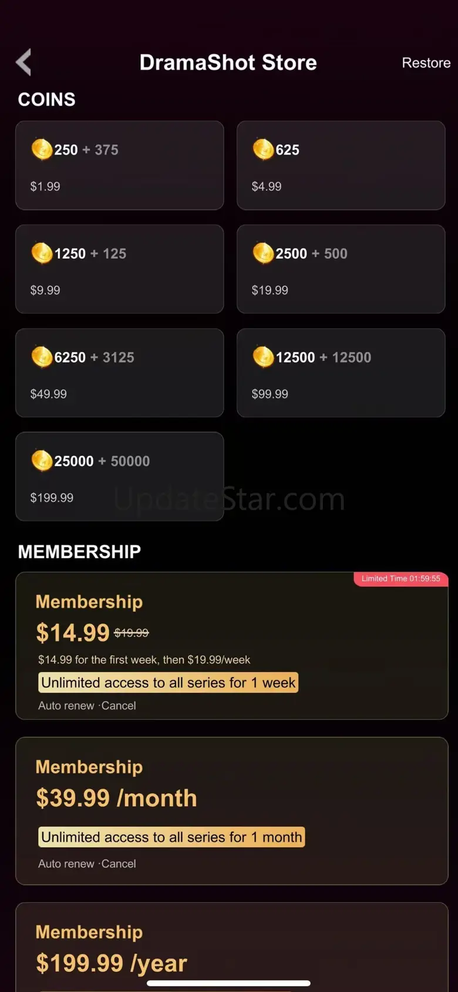The height and width of the screenshot is (992, 458).
Task: Tap the coin icon on the $1.99 pack
Action: [x=42, y=149]
